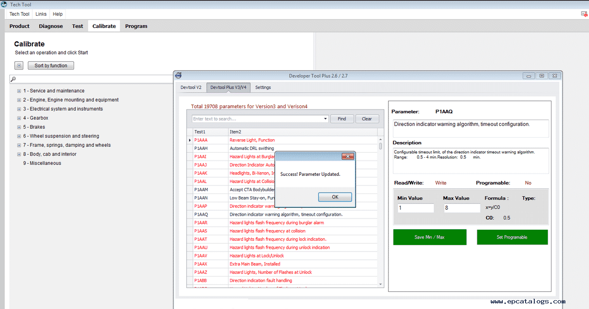Click the parameter list scroll up arrow
This screenshot has height=309, width=589.
pos(381,139)
